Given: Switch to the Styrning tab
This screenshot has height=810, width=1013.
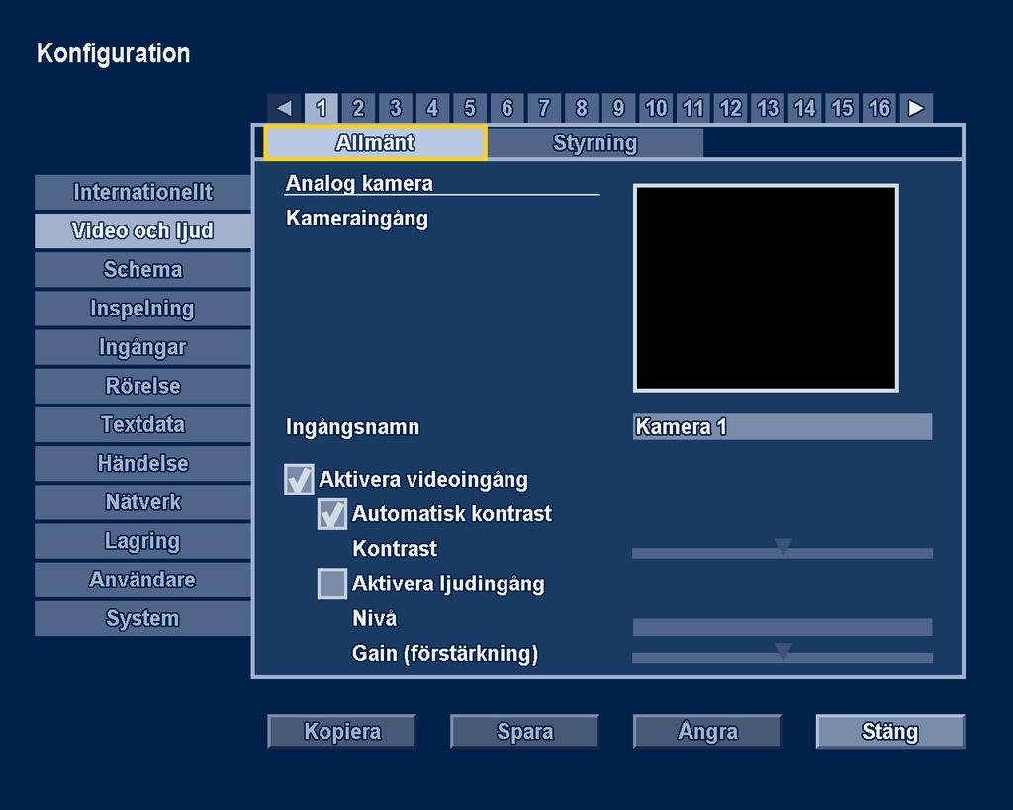Looking at the screenshot, I should point(595,142).
